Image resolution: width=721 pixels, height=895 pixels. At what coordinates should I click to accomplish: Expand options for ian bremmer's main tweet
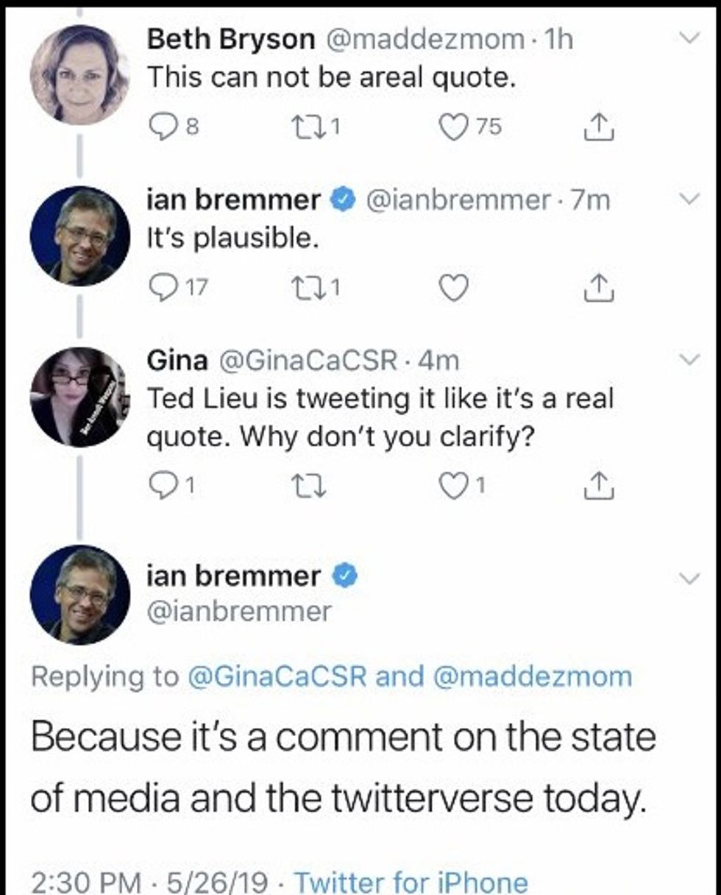pos(689,579)
